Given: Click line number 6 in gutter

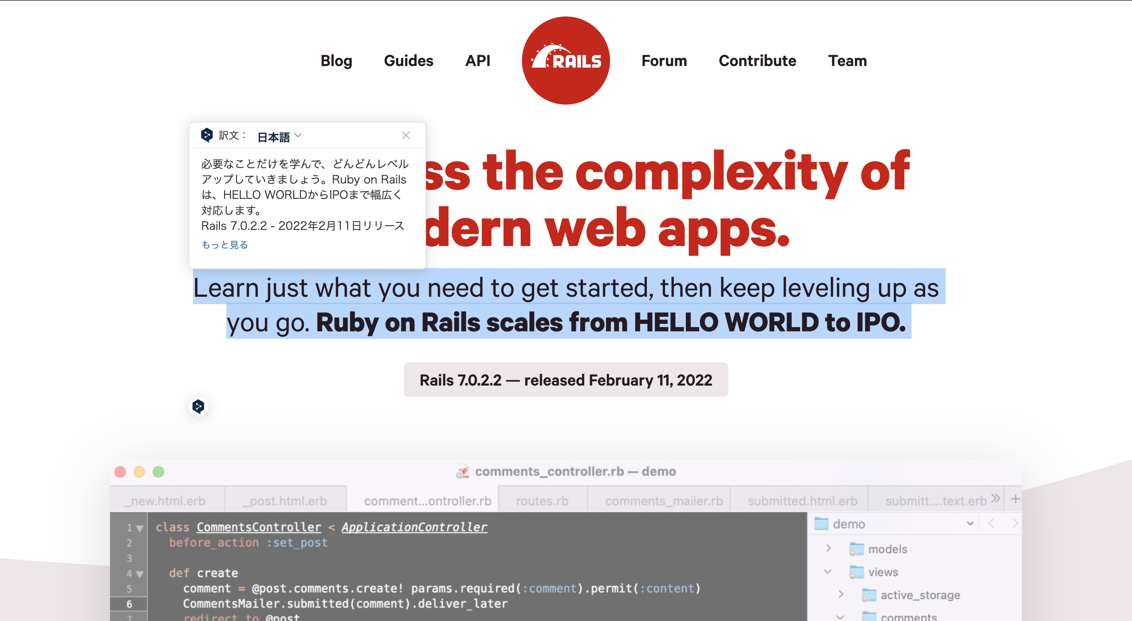Looking at the screenshot, I should pyautogui.click(x=129, y=604).
